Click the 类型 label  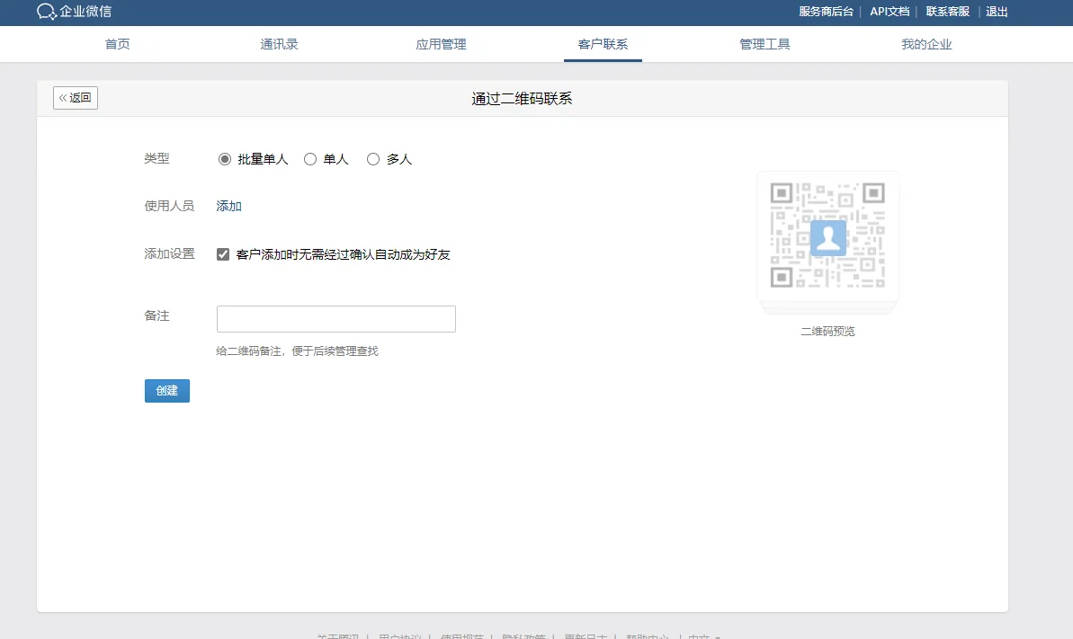156,158
